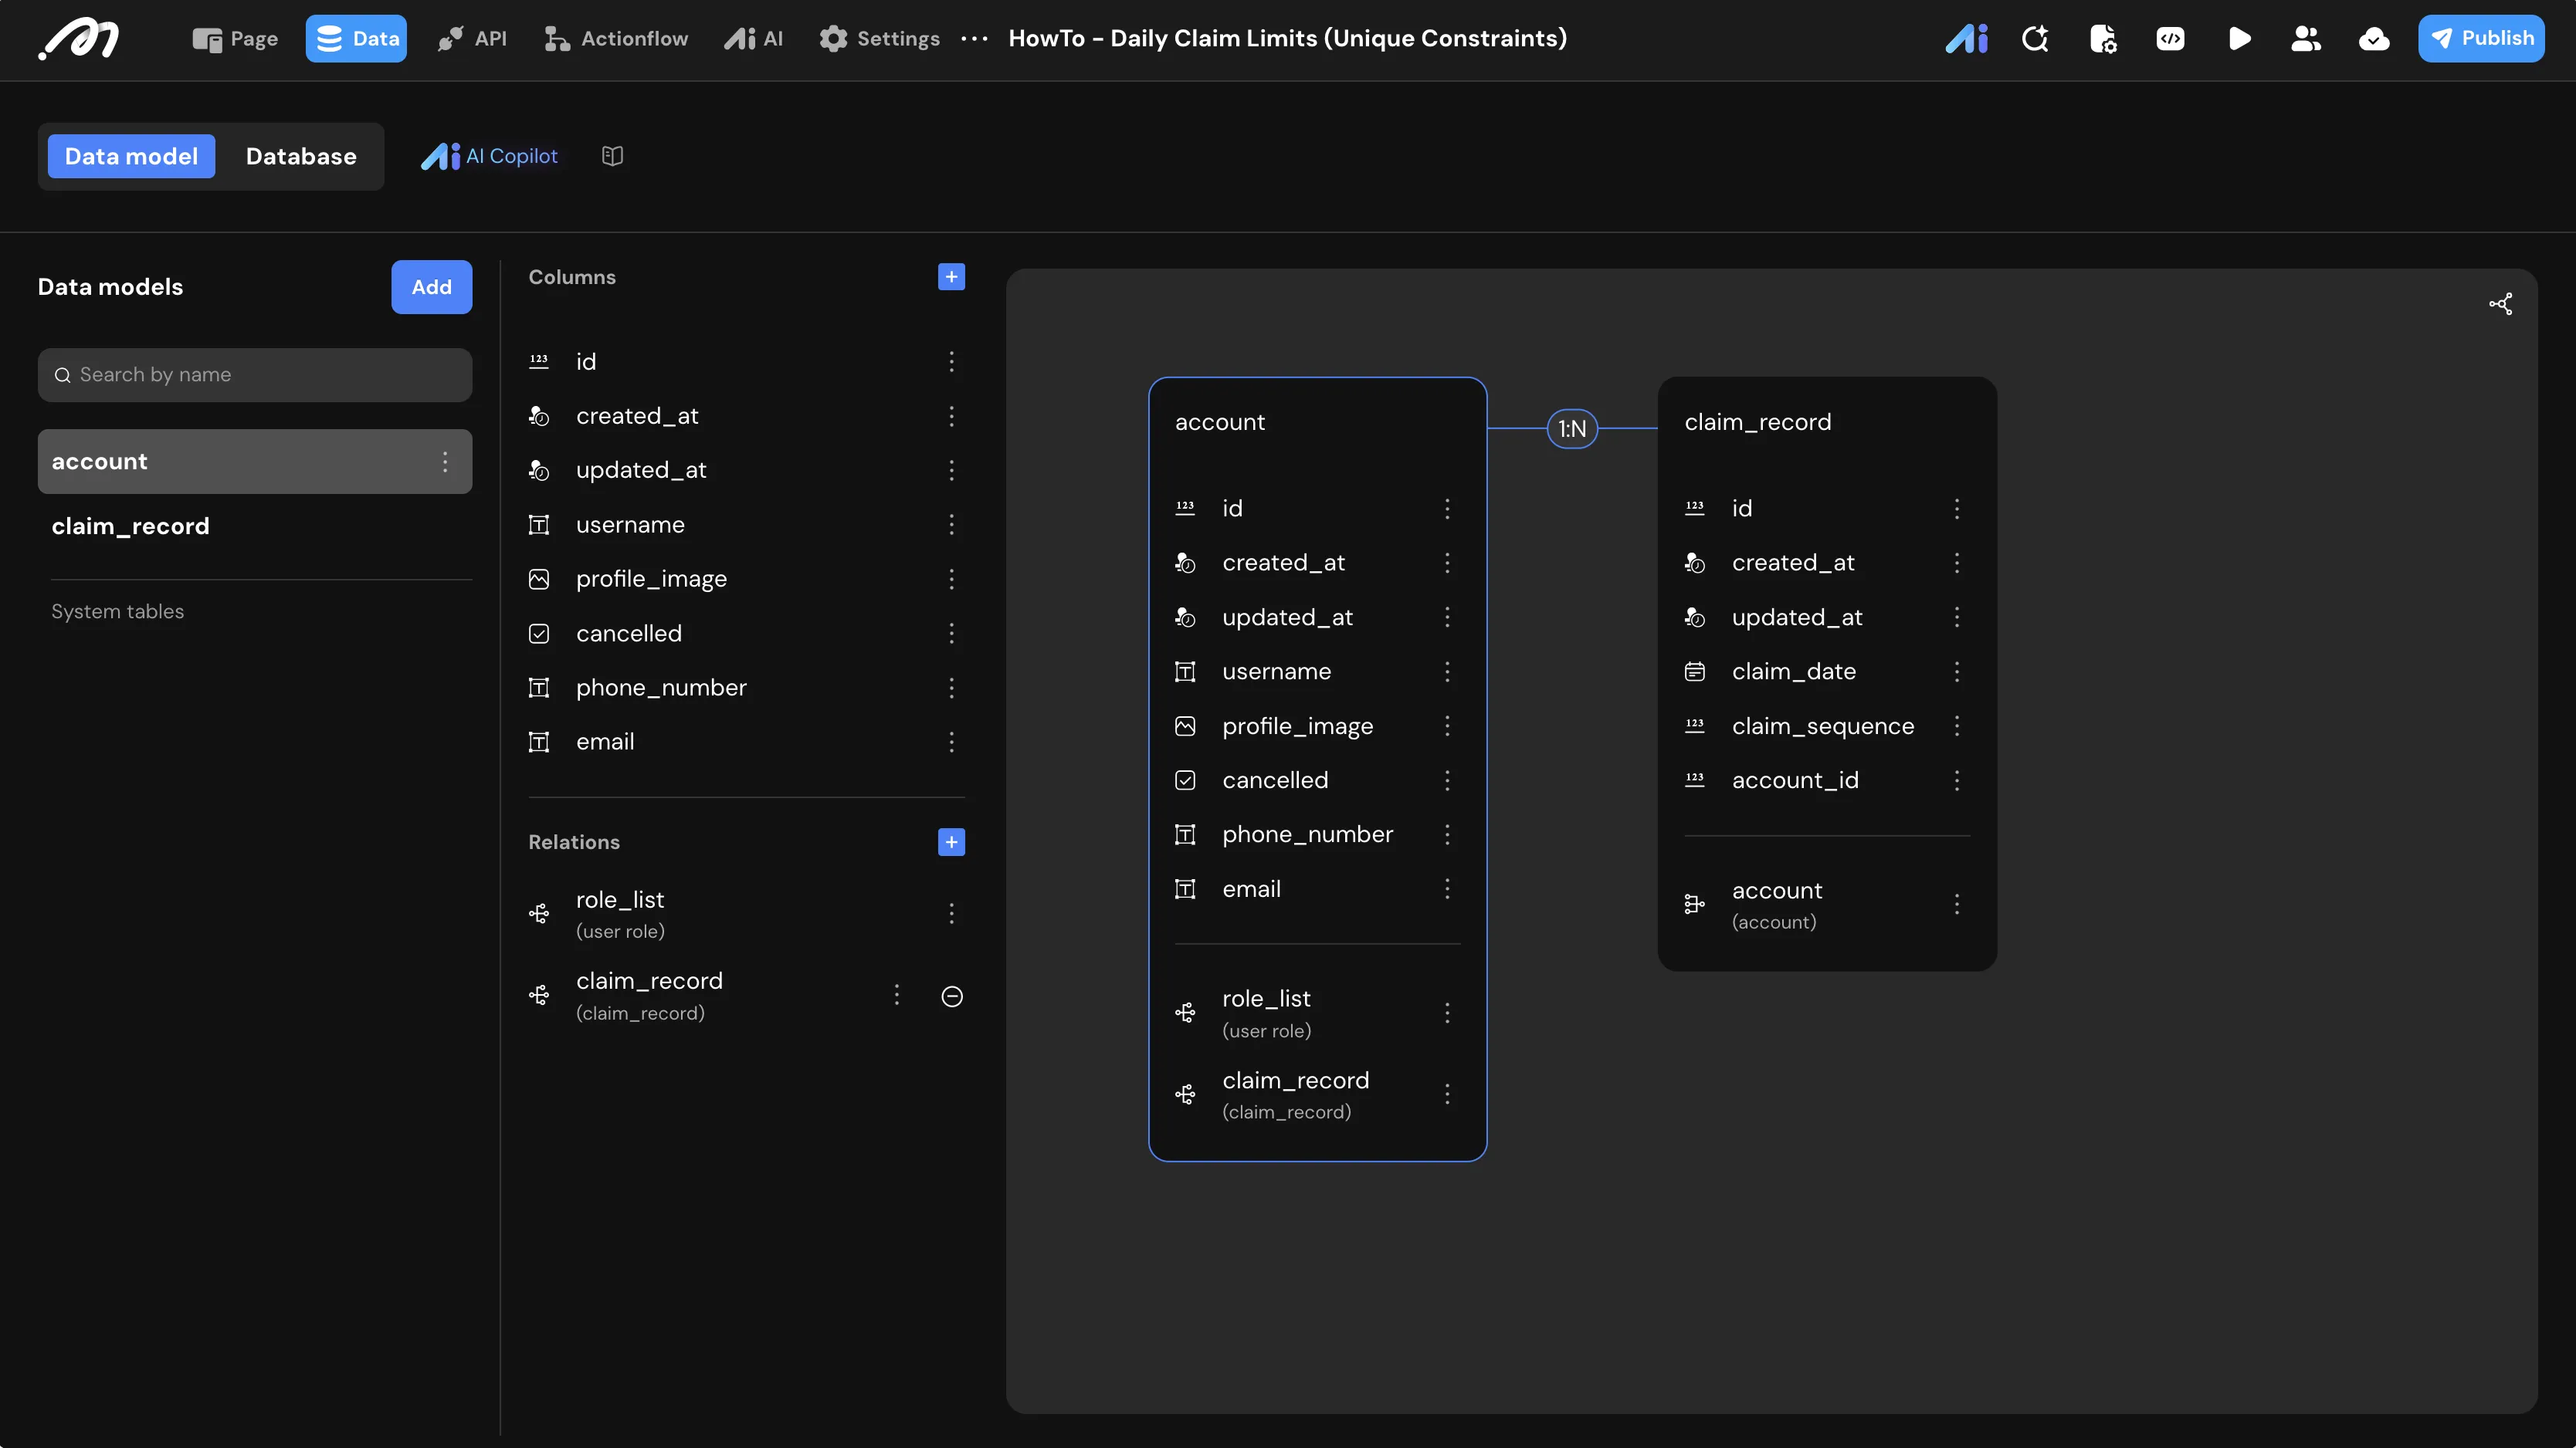Switch to the Page tab
Viewport: 2576px width, 1448px height.
[235, 39]
